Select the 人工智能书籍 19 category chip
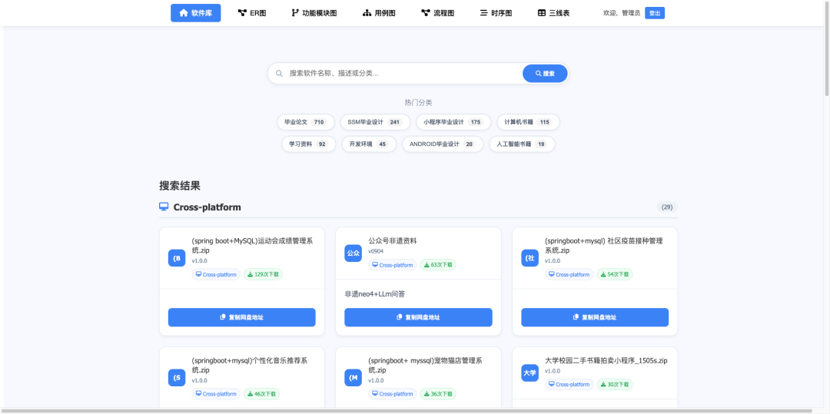Viewport: 830px width, 414px height. pos(522,144)
